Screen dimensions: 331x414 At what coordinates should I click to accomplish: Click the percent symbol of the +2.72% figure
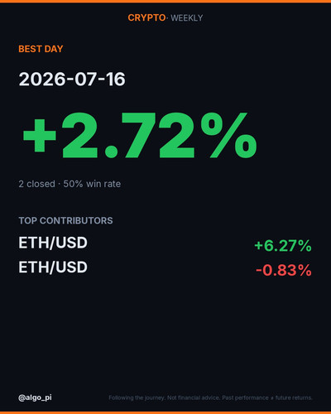(229, 135)
